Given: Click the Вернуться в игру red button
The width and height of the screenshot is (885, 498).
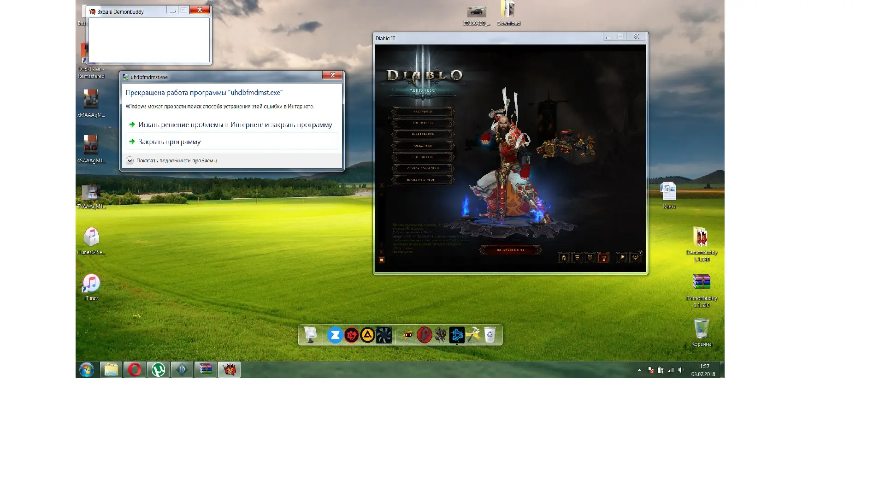Looking at the screenshot, I should (x=510, y=250).
